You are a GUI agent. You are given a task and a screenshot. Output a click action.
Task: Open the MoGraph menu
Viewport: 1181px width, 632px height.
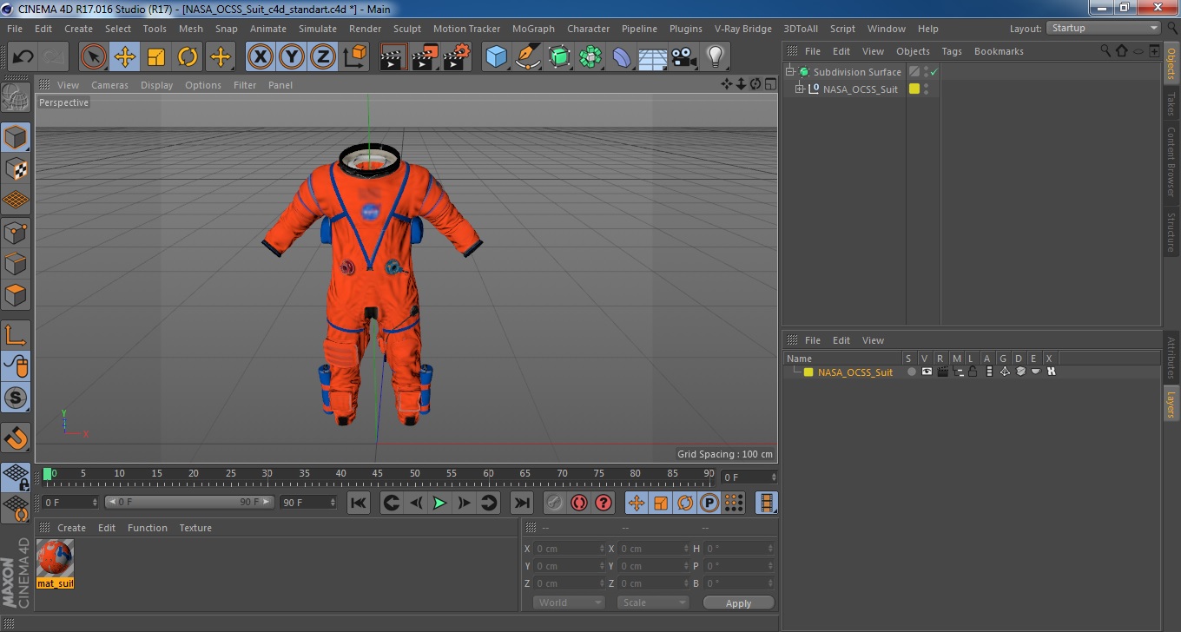click(533, 29)
